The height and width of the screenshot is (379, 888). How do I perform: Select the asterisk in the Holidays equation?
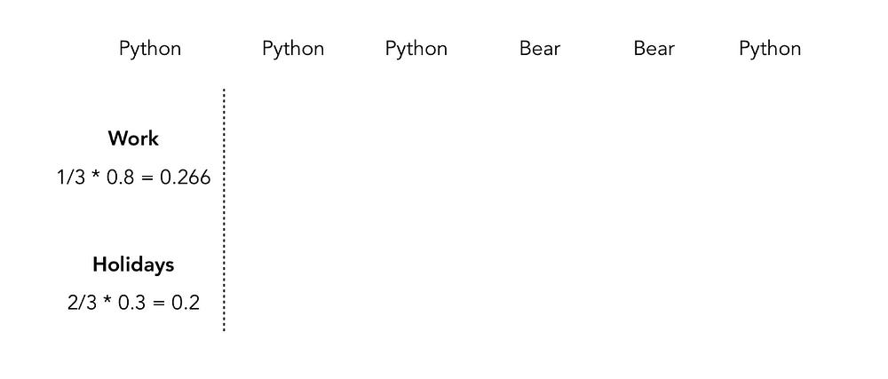107,301
